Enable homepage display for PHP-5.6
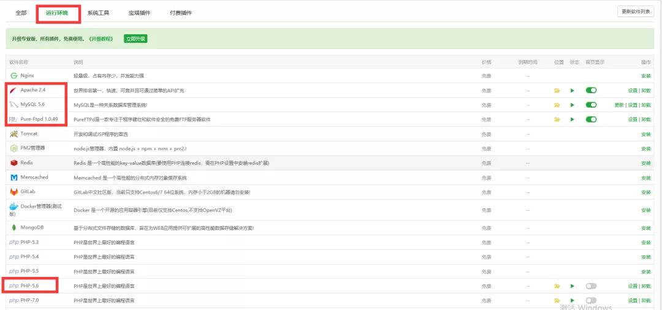The width and height of the screenshot is (662, 310). [x=591, y=286]
